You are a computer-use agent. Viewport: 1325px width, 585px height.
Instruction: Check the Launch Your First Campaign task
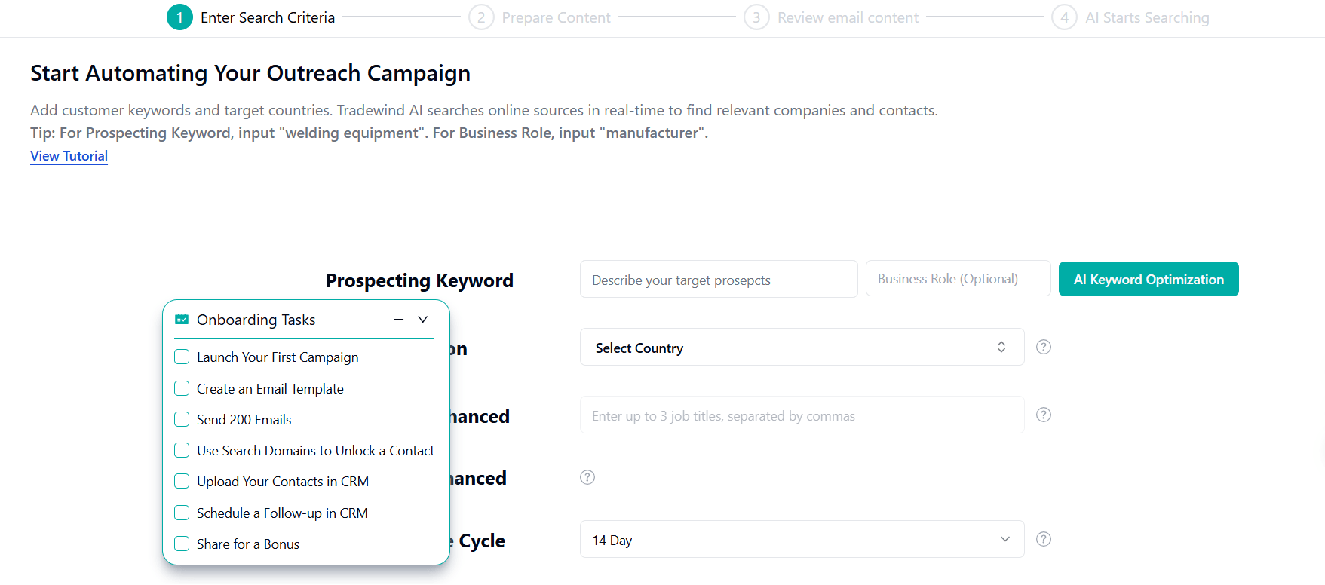182,357
